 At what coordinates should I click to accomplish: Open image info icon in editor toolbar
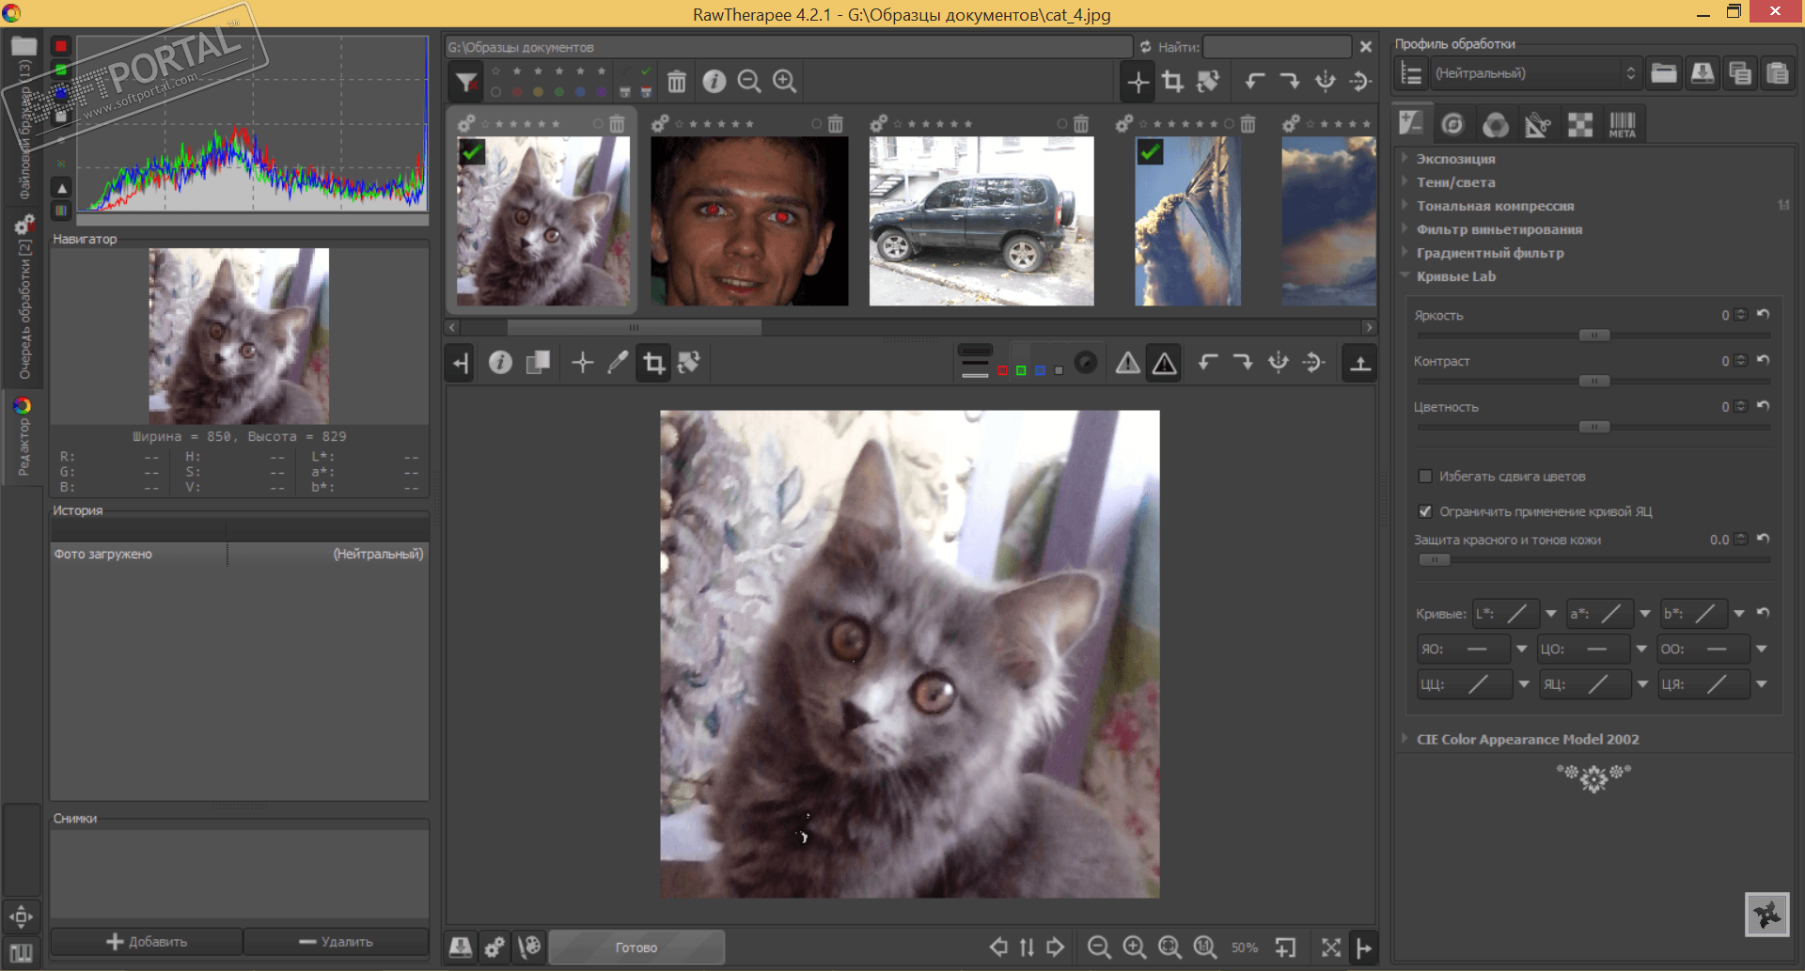500,363
